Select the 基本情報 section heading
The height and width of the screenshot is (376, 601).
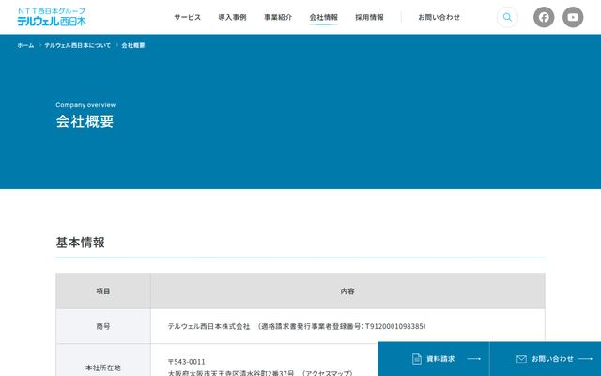[80, 243]
